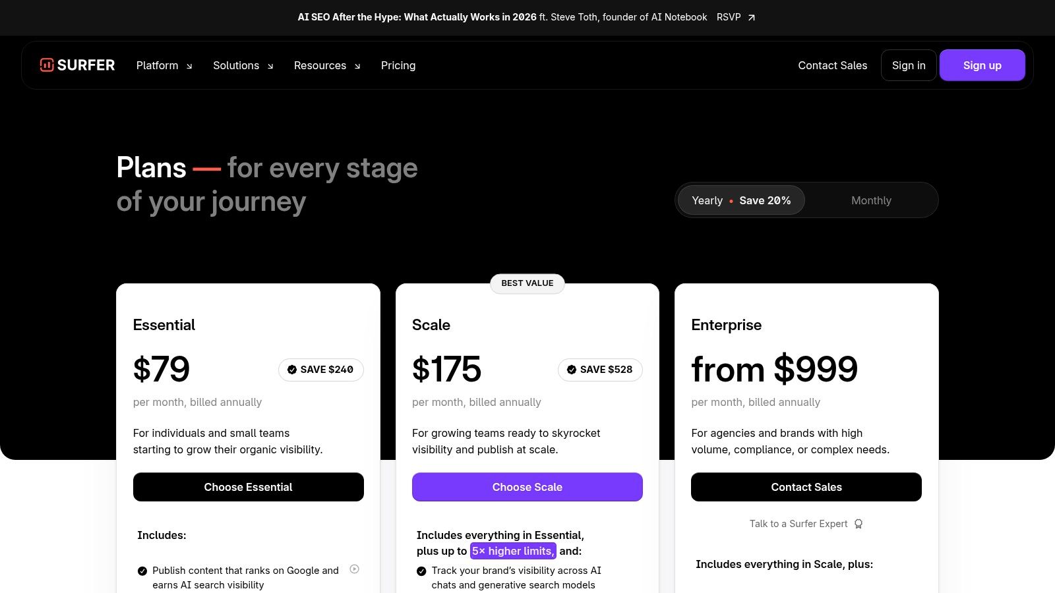This screenshot has width=1055, height=593.
Task: Expand the Resources menu chevron
Action: pyautogui.click(x=357, y=66)
